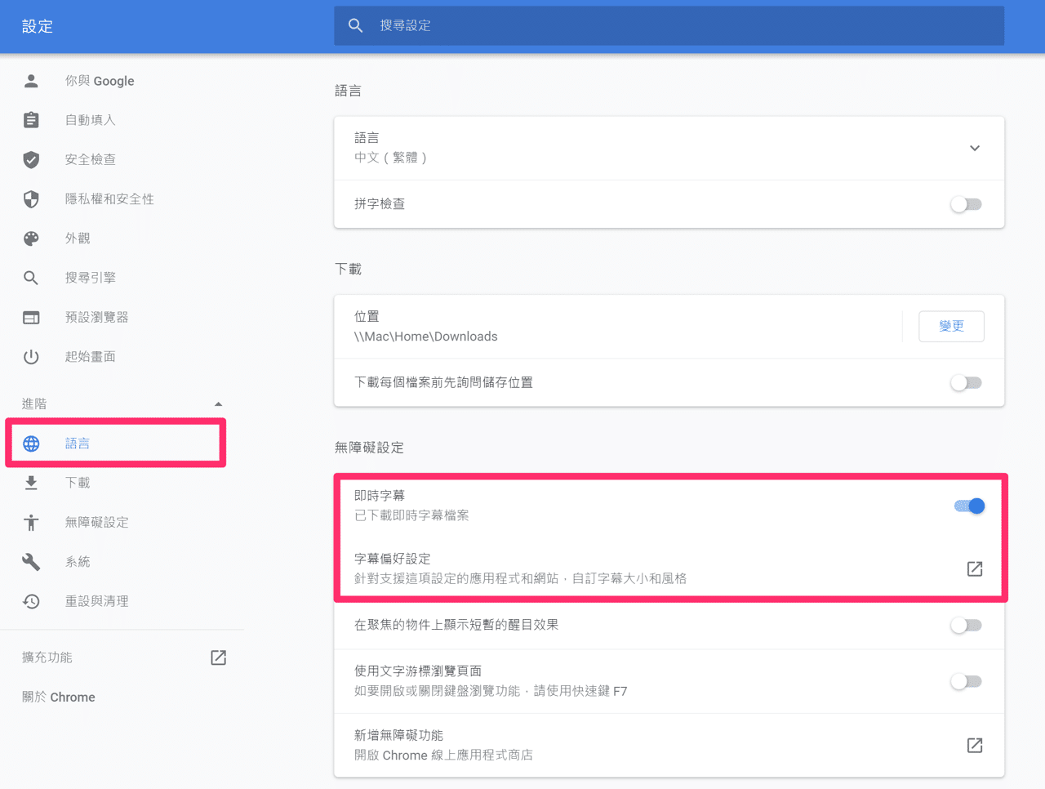Click the accessibility figure icon in sidebar
Screen dimensions: 1045x789
click(x=31, y=522)
